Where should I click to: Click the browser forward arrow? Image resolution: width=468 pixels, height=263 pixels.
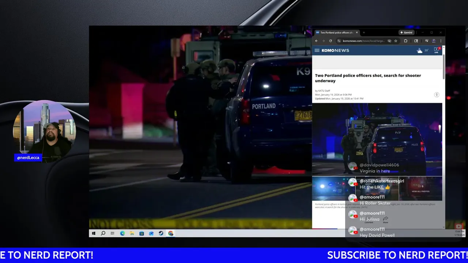323,41
